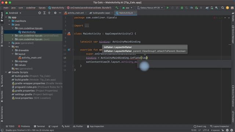Expand the java (generated) folder

click(x=9, y=43)
